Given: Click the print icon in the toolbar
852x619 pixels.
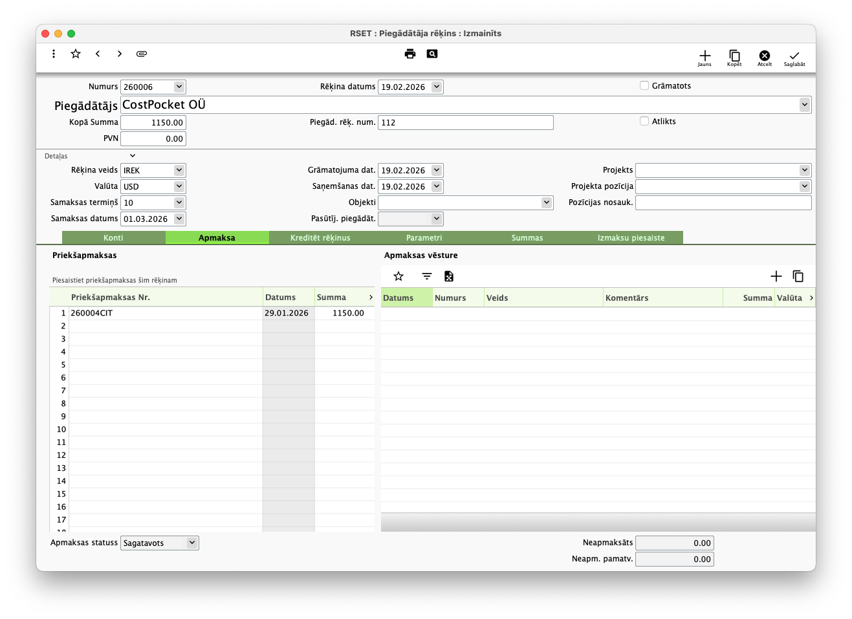Looking at the screenshot, I should (410, 54).
